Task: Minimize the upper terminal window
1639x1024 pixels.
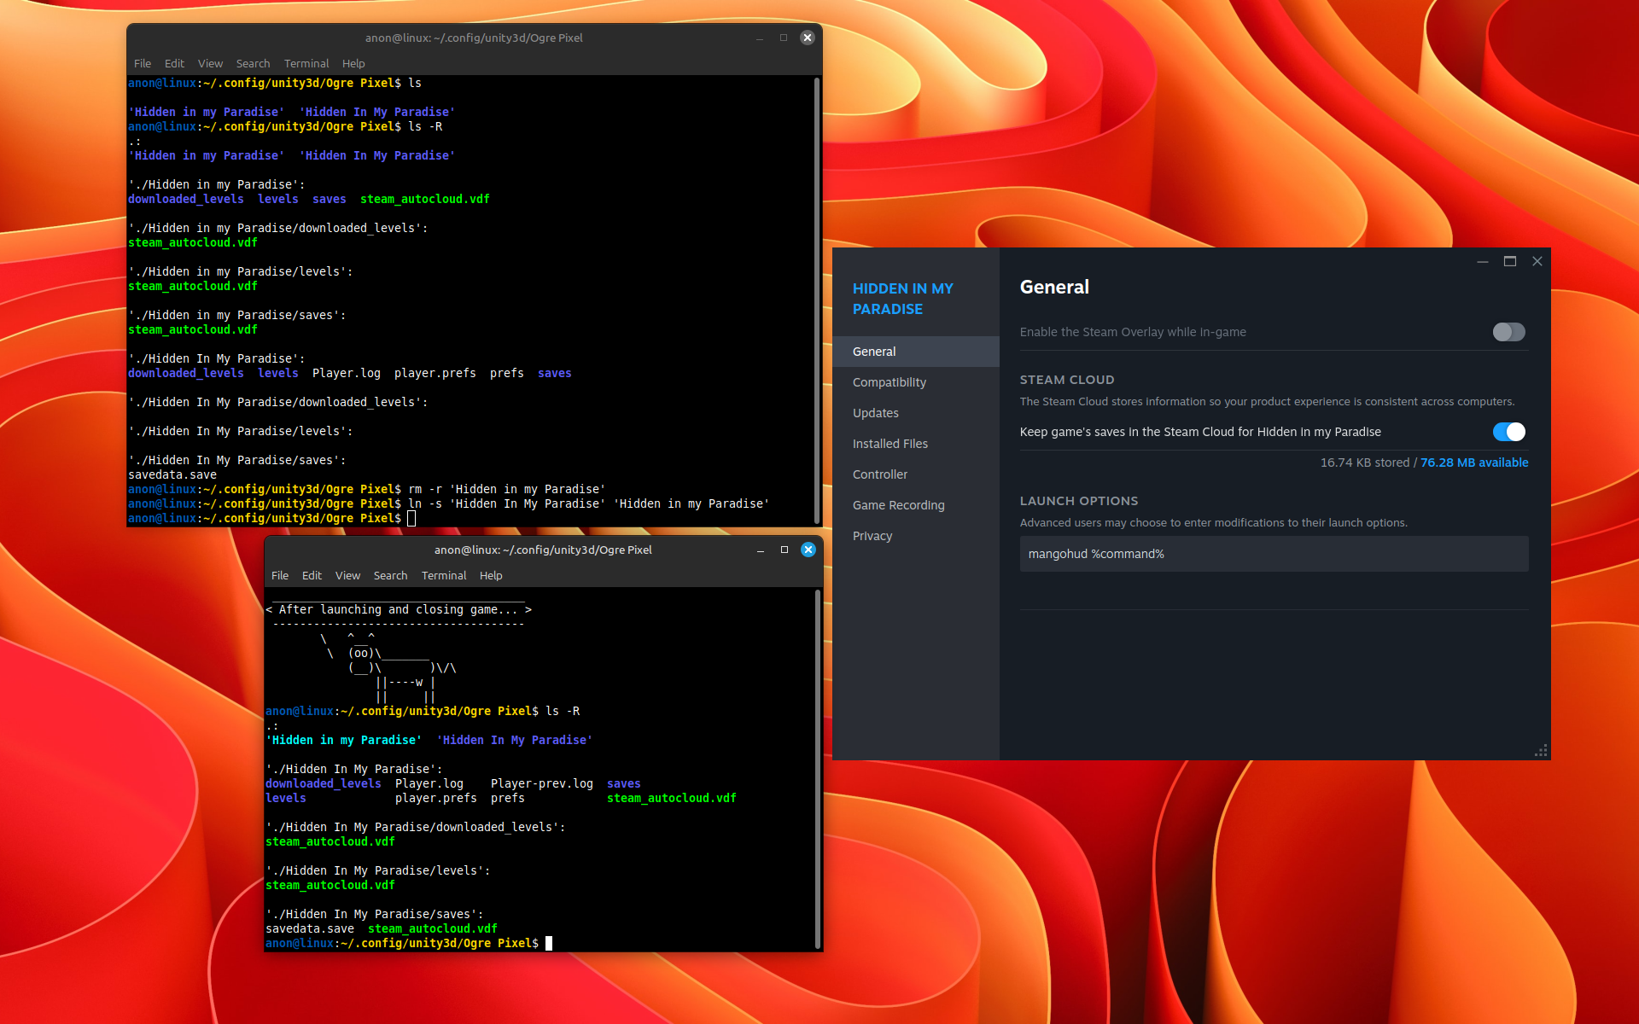Action: click(x=760, y=38)
